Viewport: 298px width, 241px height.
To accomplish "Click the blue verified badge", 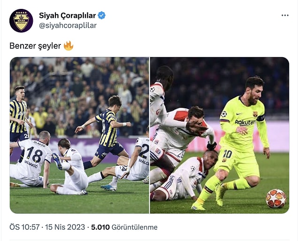I will coord(102,15).
